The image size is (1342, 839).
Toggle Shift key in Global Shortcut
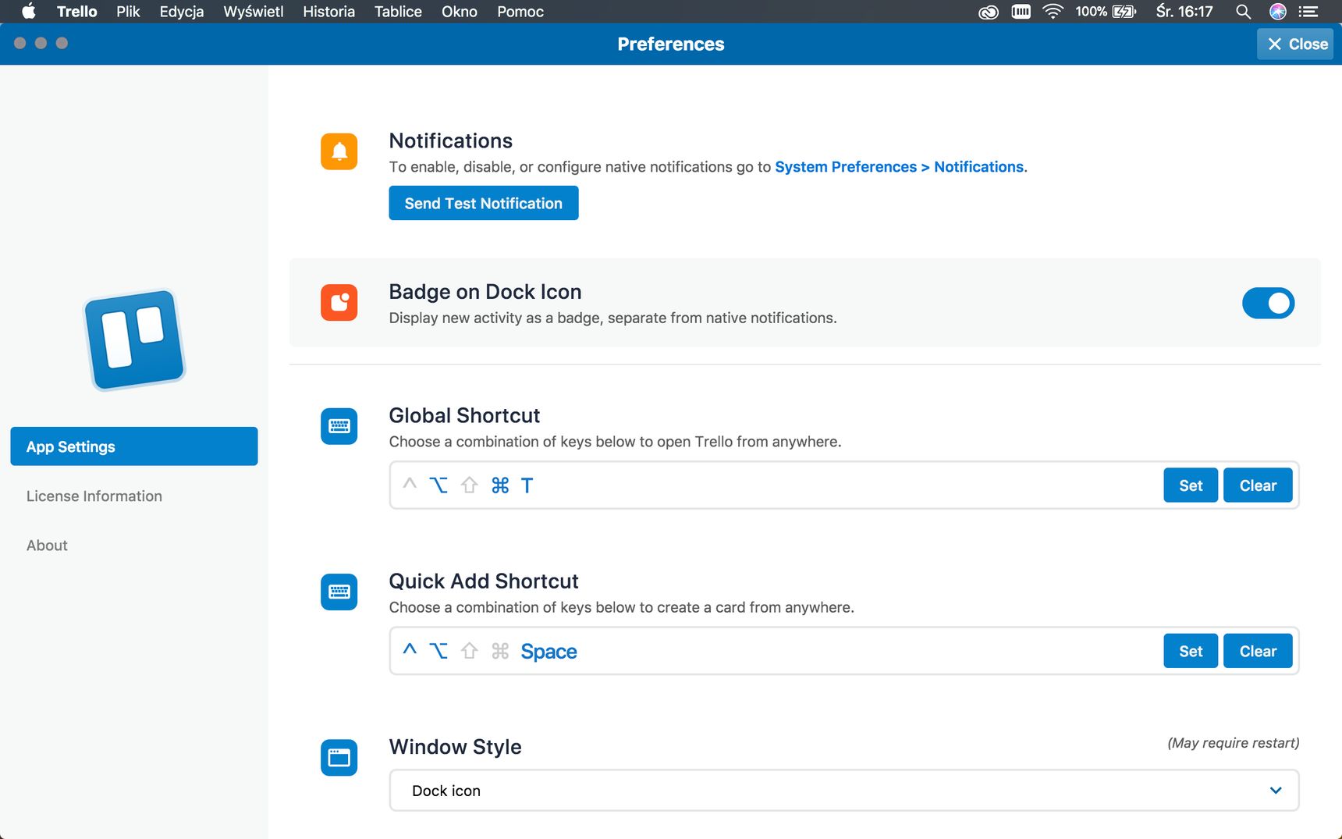pos(469,485)
